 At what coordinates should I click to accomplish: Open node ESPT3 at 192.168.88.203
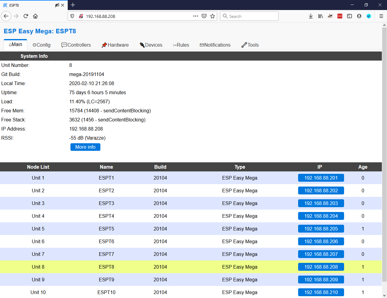[321, 203]
